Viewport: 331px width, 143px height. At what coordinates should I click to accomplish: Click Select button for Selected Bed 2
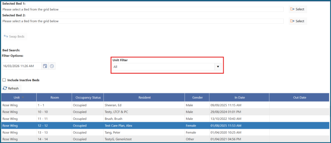(298, 21)
